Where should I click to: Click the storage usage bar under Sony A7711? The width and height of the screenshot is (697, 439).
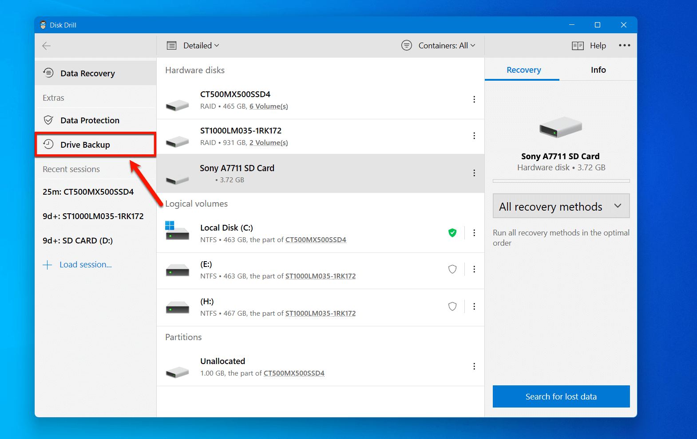561,181
